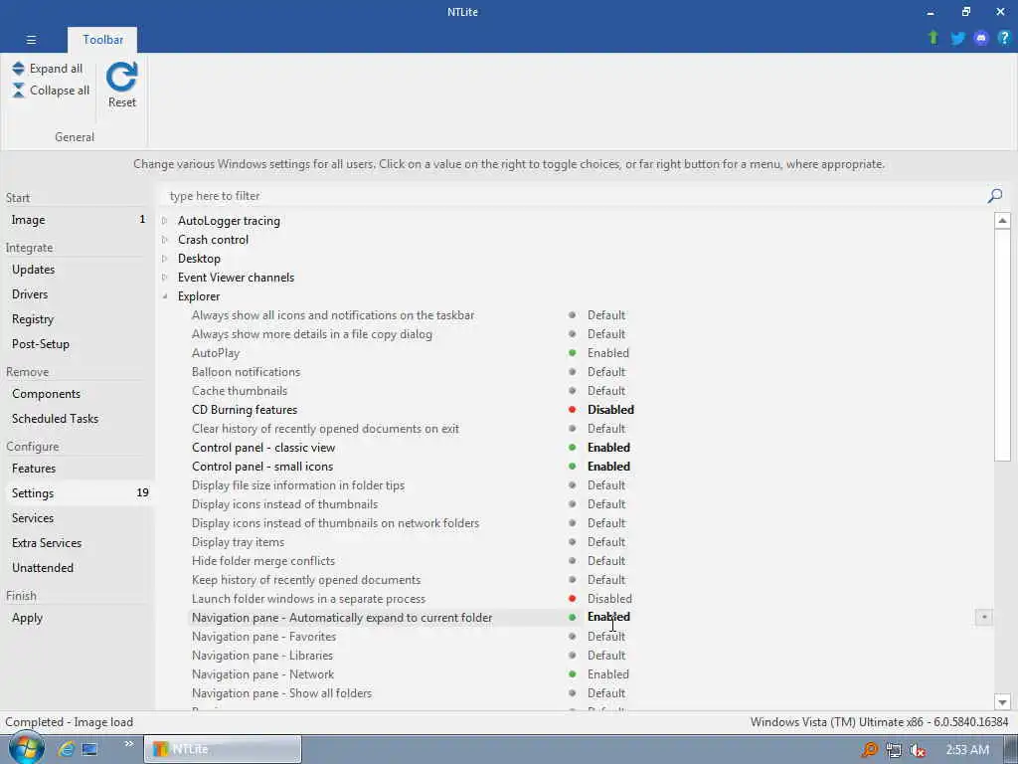This screenshot has width=1018, height=764.
Task: Open the Twitter link icon
Action: click(957, 39)
